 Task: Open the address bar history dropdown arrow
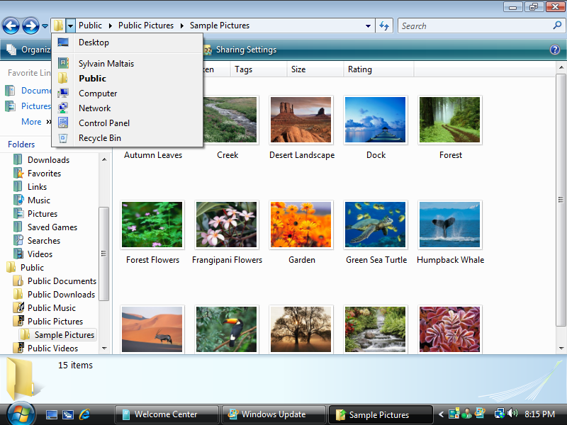tap(368, 26)
